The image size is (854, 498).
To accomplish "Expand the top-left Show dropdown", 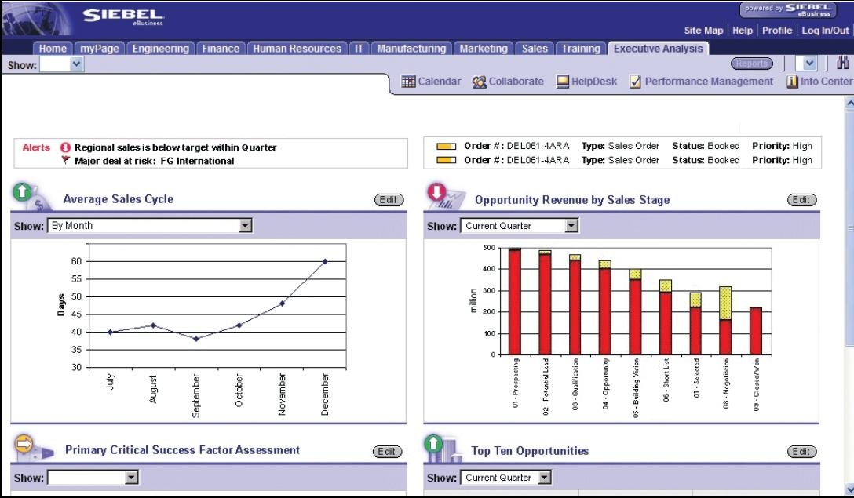I will coord(77,64).
